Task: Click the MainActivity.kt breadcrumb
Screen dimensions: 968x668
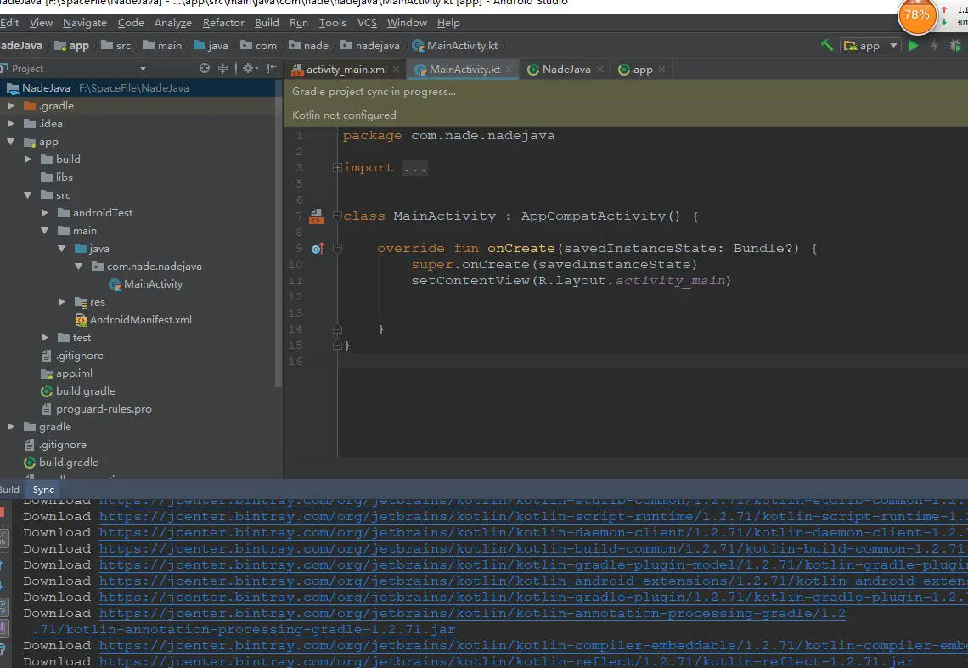Action: pos(455,46)
